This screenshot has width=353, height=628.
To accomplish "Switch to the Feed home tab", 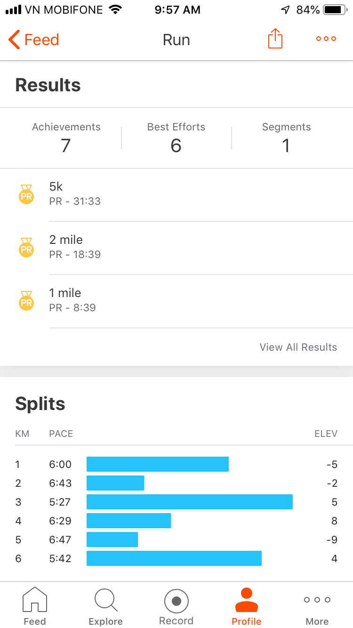I will click(x=35, y=607).
